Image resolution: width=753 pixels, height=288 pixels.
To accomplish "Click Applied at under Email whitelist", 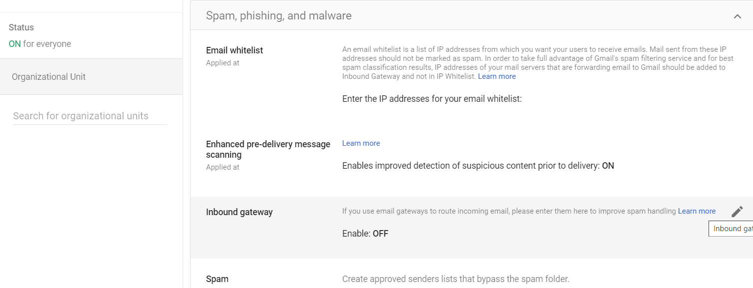I will coord(223,63).
